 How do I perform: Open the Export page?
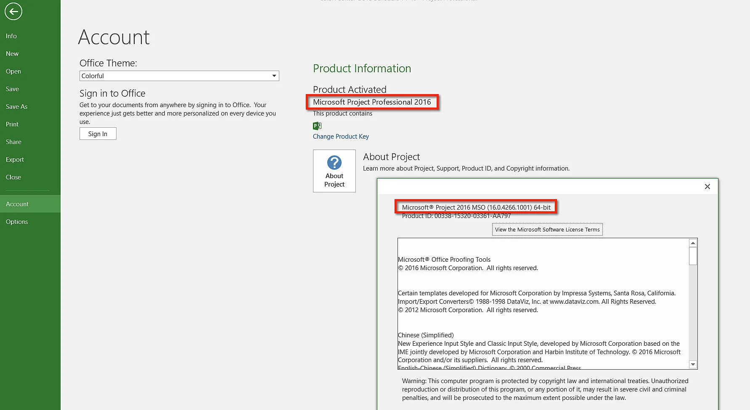[x=15, y=160]
